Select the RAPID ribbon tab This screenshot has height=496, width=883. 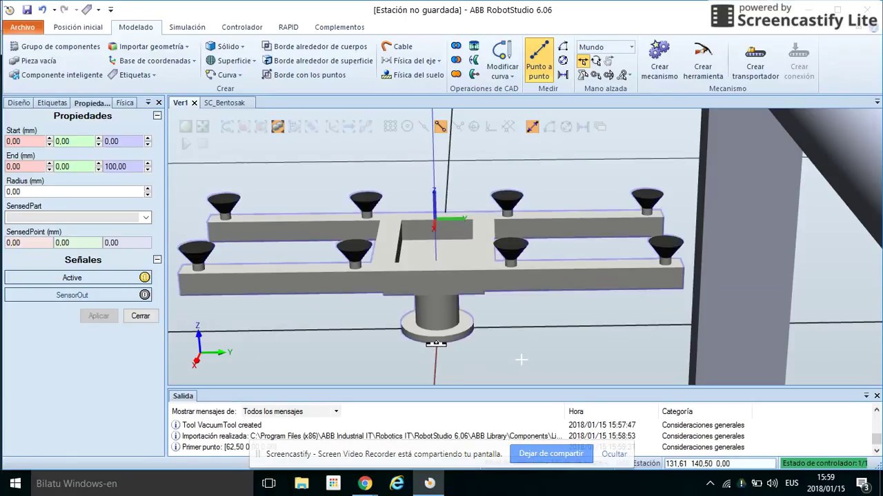pos(288,27)
